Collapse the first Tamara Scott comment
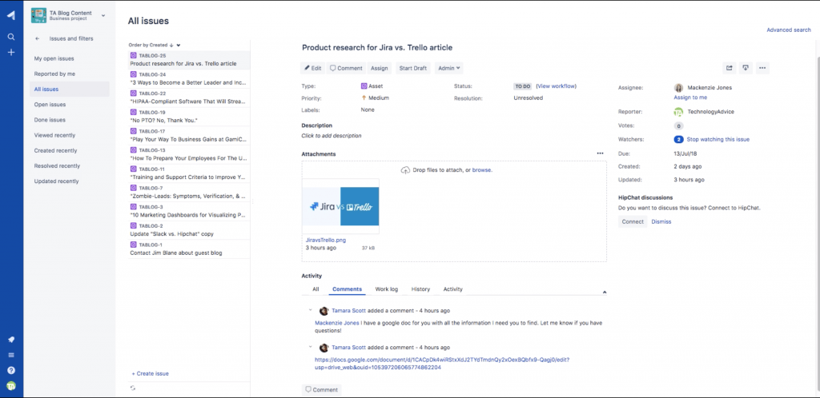The width and height of the screenshot is (820, 398). [x=310, y=310]
